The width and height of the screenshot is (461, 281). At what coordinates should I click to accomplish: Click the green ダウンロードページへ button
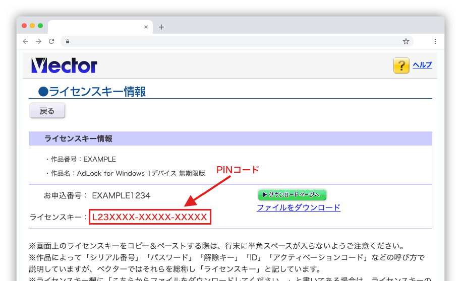(292, 195)
